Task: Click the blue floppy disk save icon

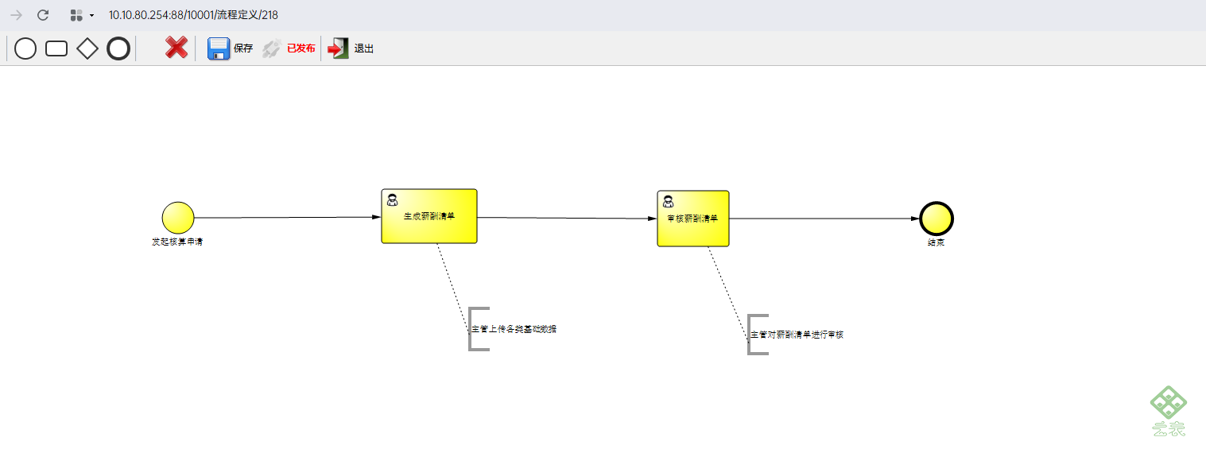Action: [219, 48]
